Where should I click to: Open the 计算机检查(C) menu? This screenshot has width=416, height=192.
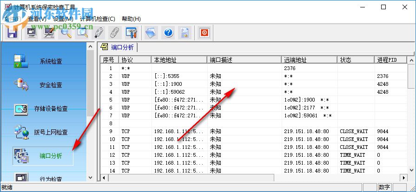pos(98,19)
